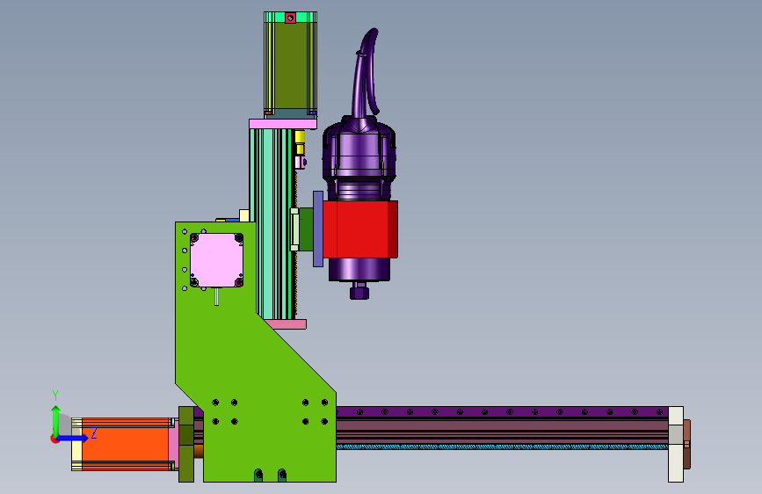Select the lower dark purple spindle body below clamp

(x=359, y=269)
